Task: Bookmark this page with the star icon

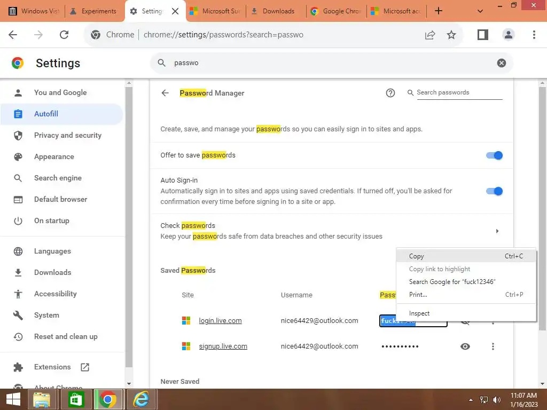Action: coord(451,35)
